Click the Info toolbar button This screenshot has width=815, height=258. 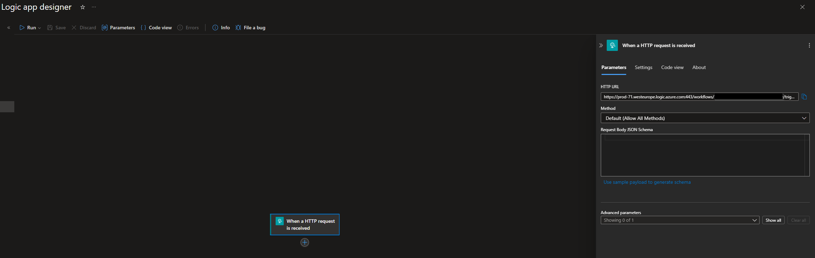[221, 28]
